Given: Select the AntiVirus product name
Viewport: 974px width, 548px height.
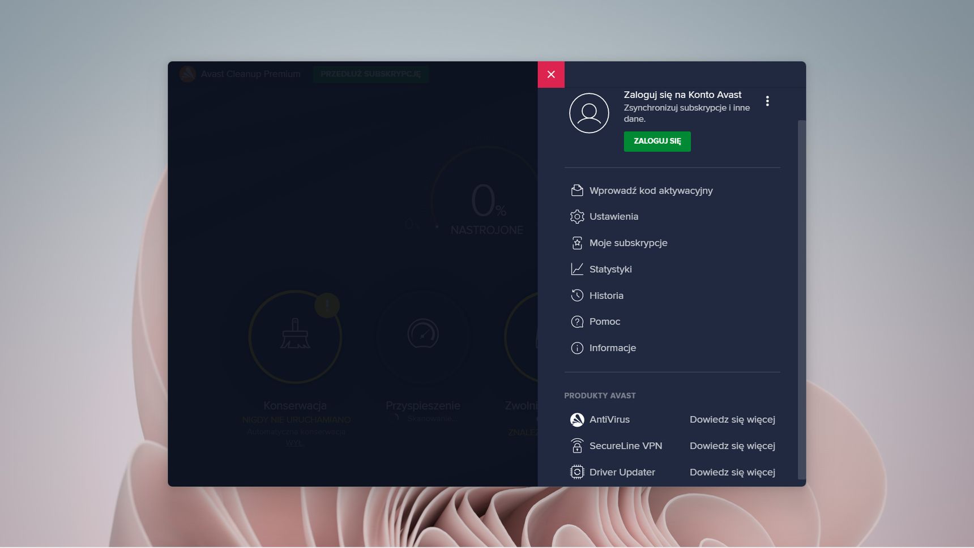Looking at the screenshot, I should tap(609, 419).
